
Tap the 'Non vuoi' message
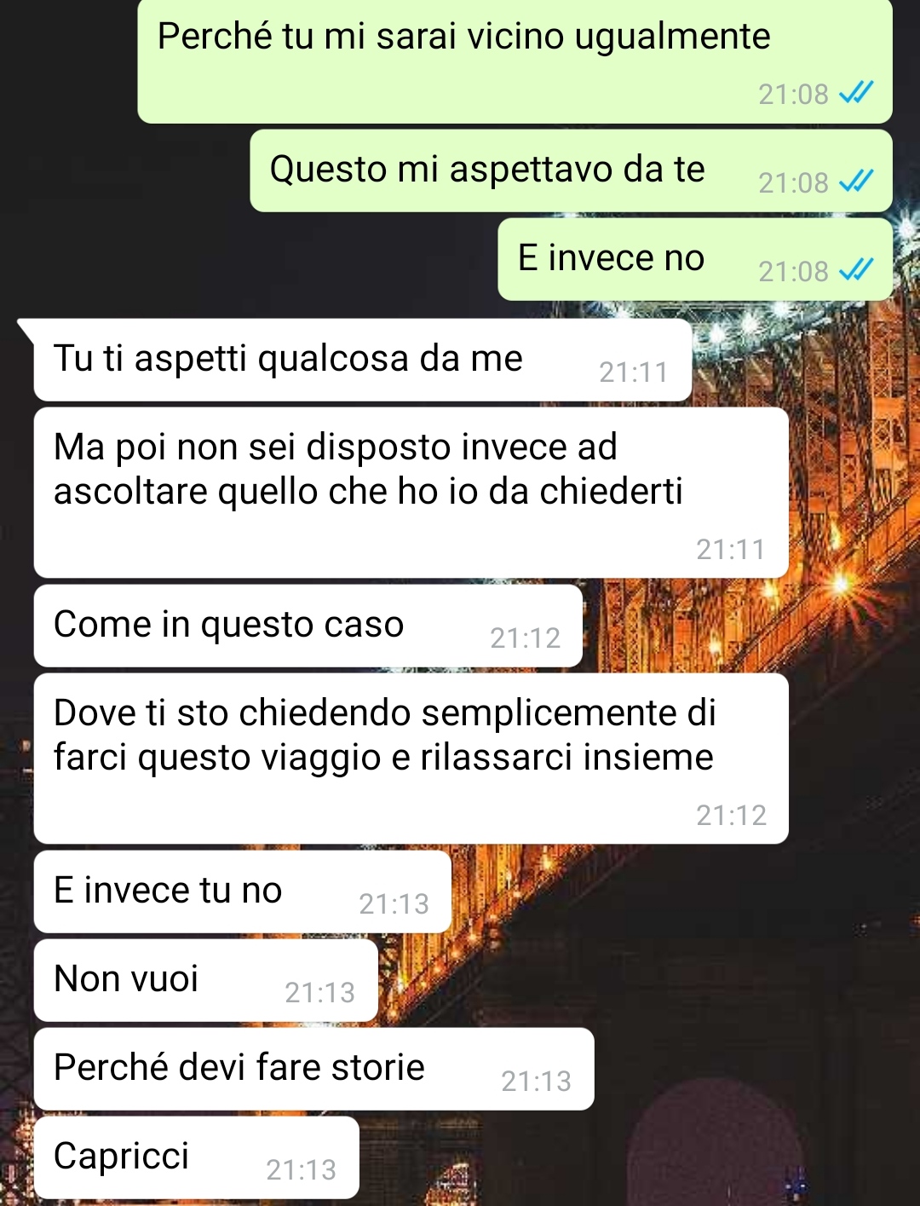click(x=206, y=980)
